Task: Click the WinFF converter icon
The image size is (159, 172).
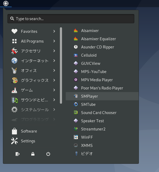Action: coord(76,137)
